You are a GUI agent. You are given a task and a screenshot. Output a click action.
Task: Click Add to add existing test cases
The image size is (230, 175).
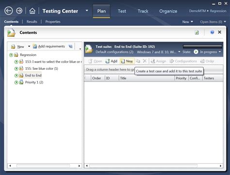point(111,61)
